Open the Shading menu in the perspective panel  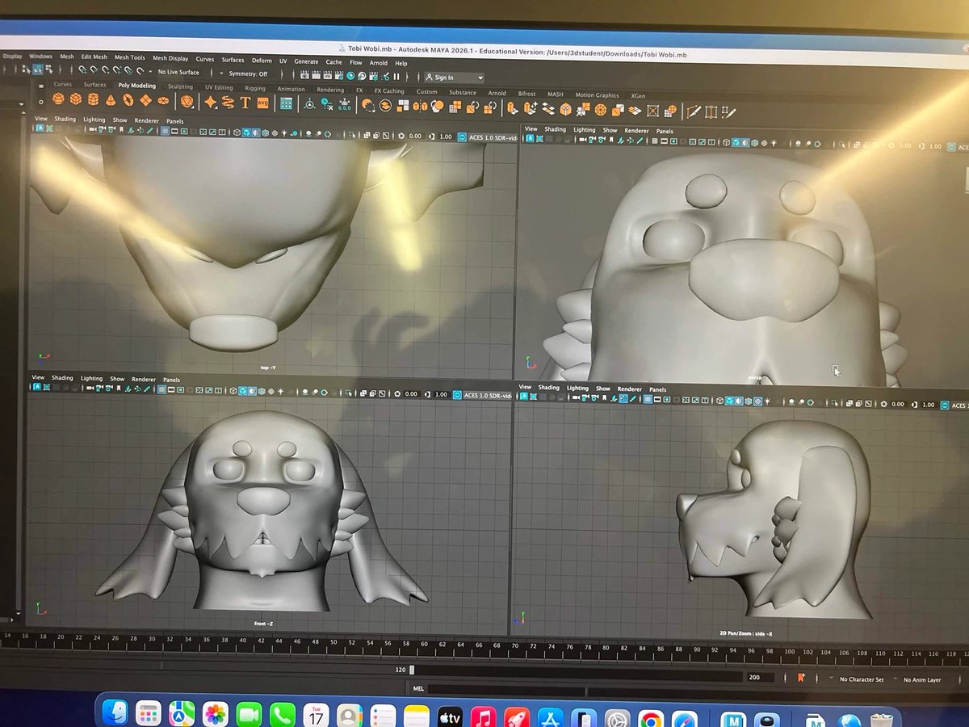(555, 129)
